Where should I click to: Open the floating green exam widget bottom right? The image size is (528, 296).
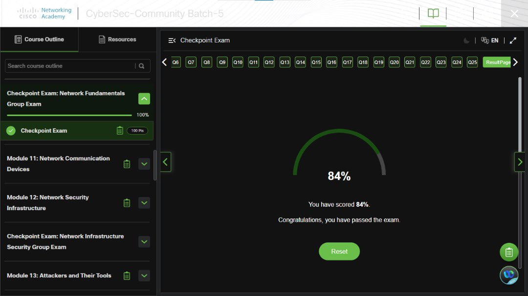(508, 252)
